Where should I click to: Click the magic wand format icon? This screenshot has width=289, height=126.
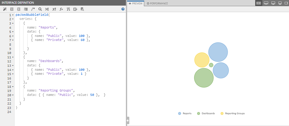point(5,9)
